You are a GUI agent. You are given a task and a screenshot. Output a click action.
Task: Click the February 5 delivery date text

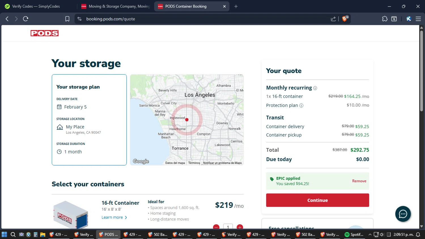click(75, 107)
